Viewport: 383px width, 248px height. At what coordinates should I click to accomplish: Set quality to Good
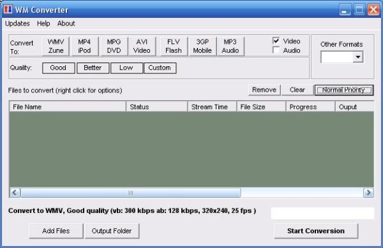coord(58,68)
